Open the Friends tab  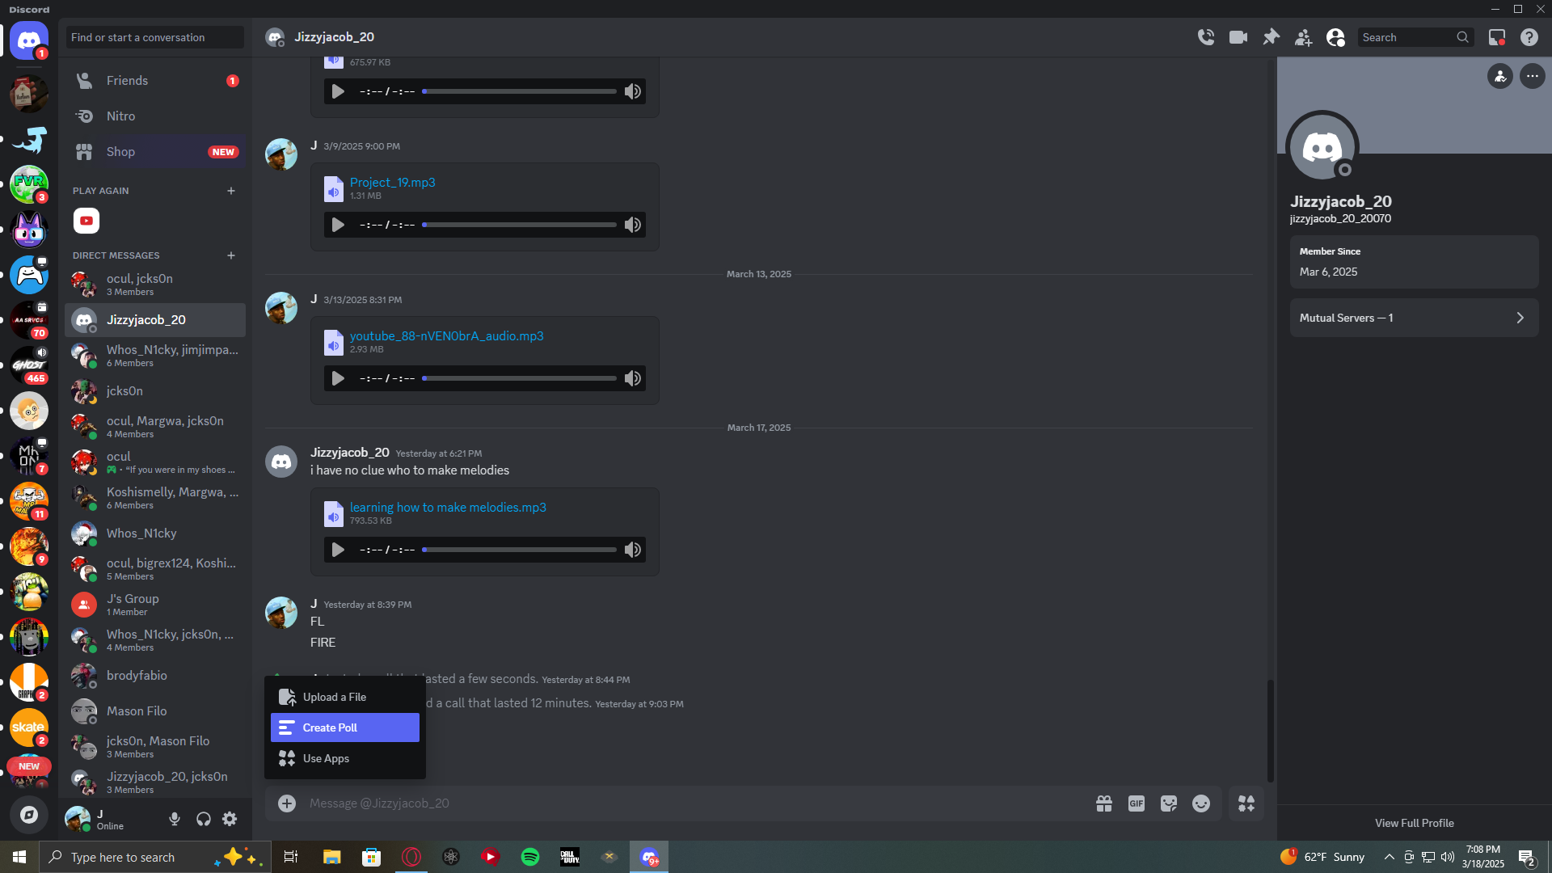click(x=155, y=81)
